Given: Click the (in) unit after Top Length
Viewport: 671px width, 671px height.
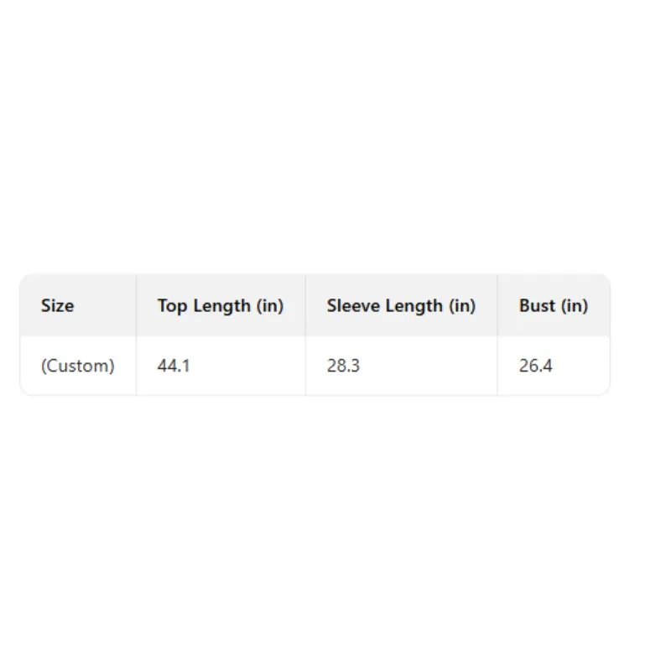Looking at the screenshot, I should click(270, 306).
